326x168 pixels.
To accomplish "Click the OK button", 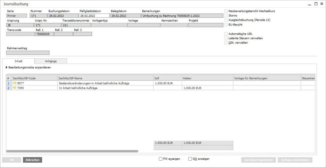I will pyautogui.click(x=11, y=160).
